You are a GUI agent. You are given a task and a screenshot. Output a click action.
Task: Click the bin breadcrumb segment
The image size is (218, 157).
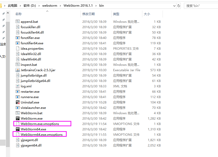(x=102, y=6)
